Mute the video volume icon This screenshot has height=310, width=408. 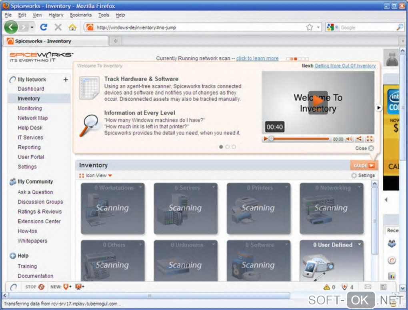tap(349, 139)
